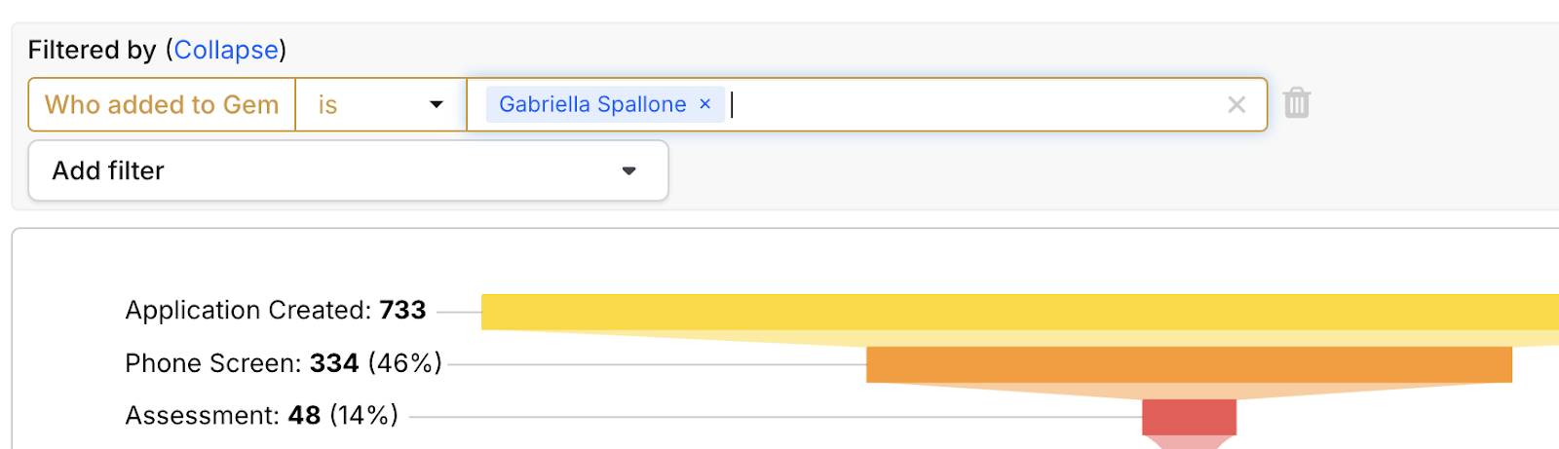Screen dimensions: 1559x449
Task: Clear all values in the filter input
Action: tap(1236, 105)
